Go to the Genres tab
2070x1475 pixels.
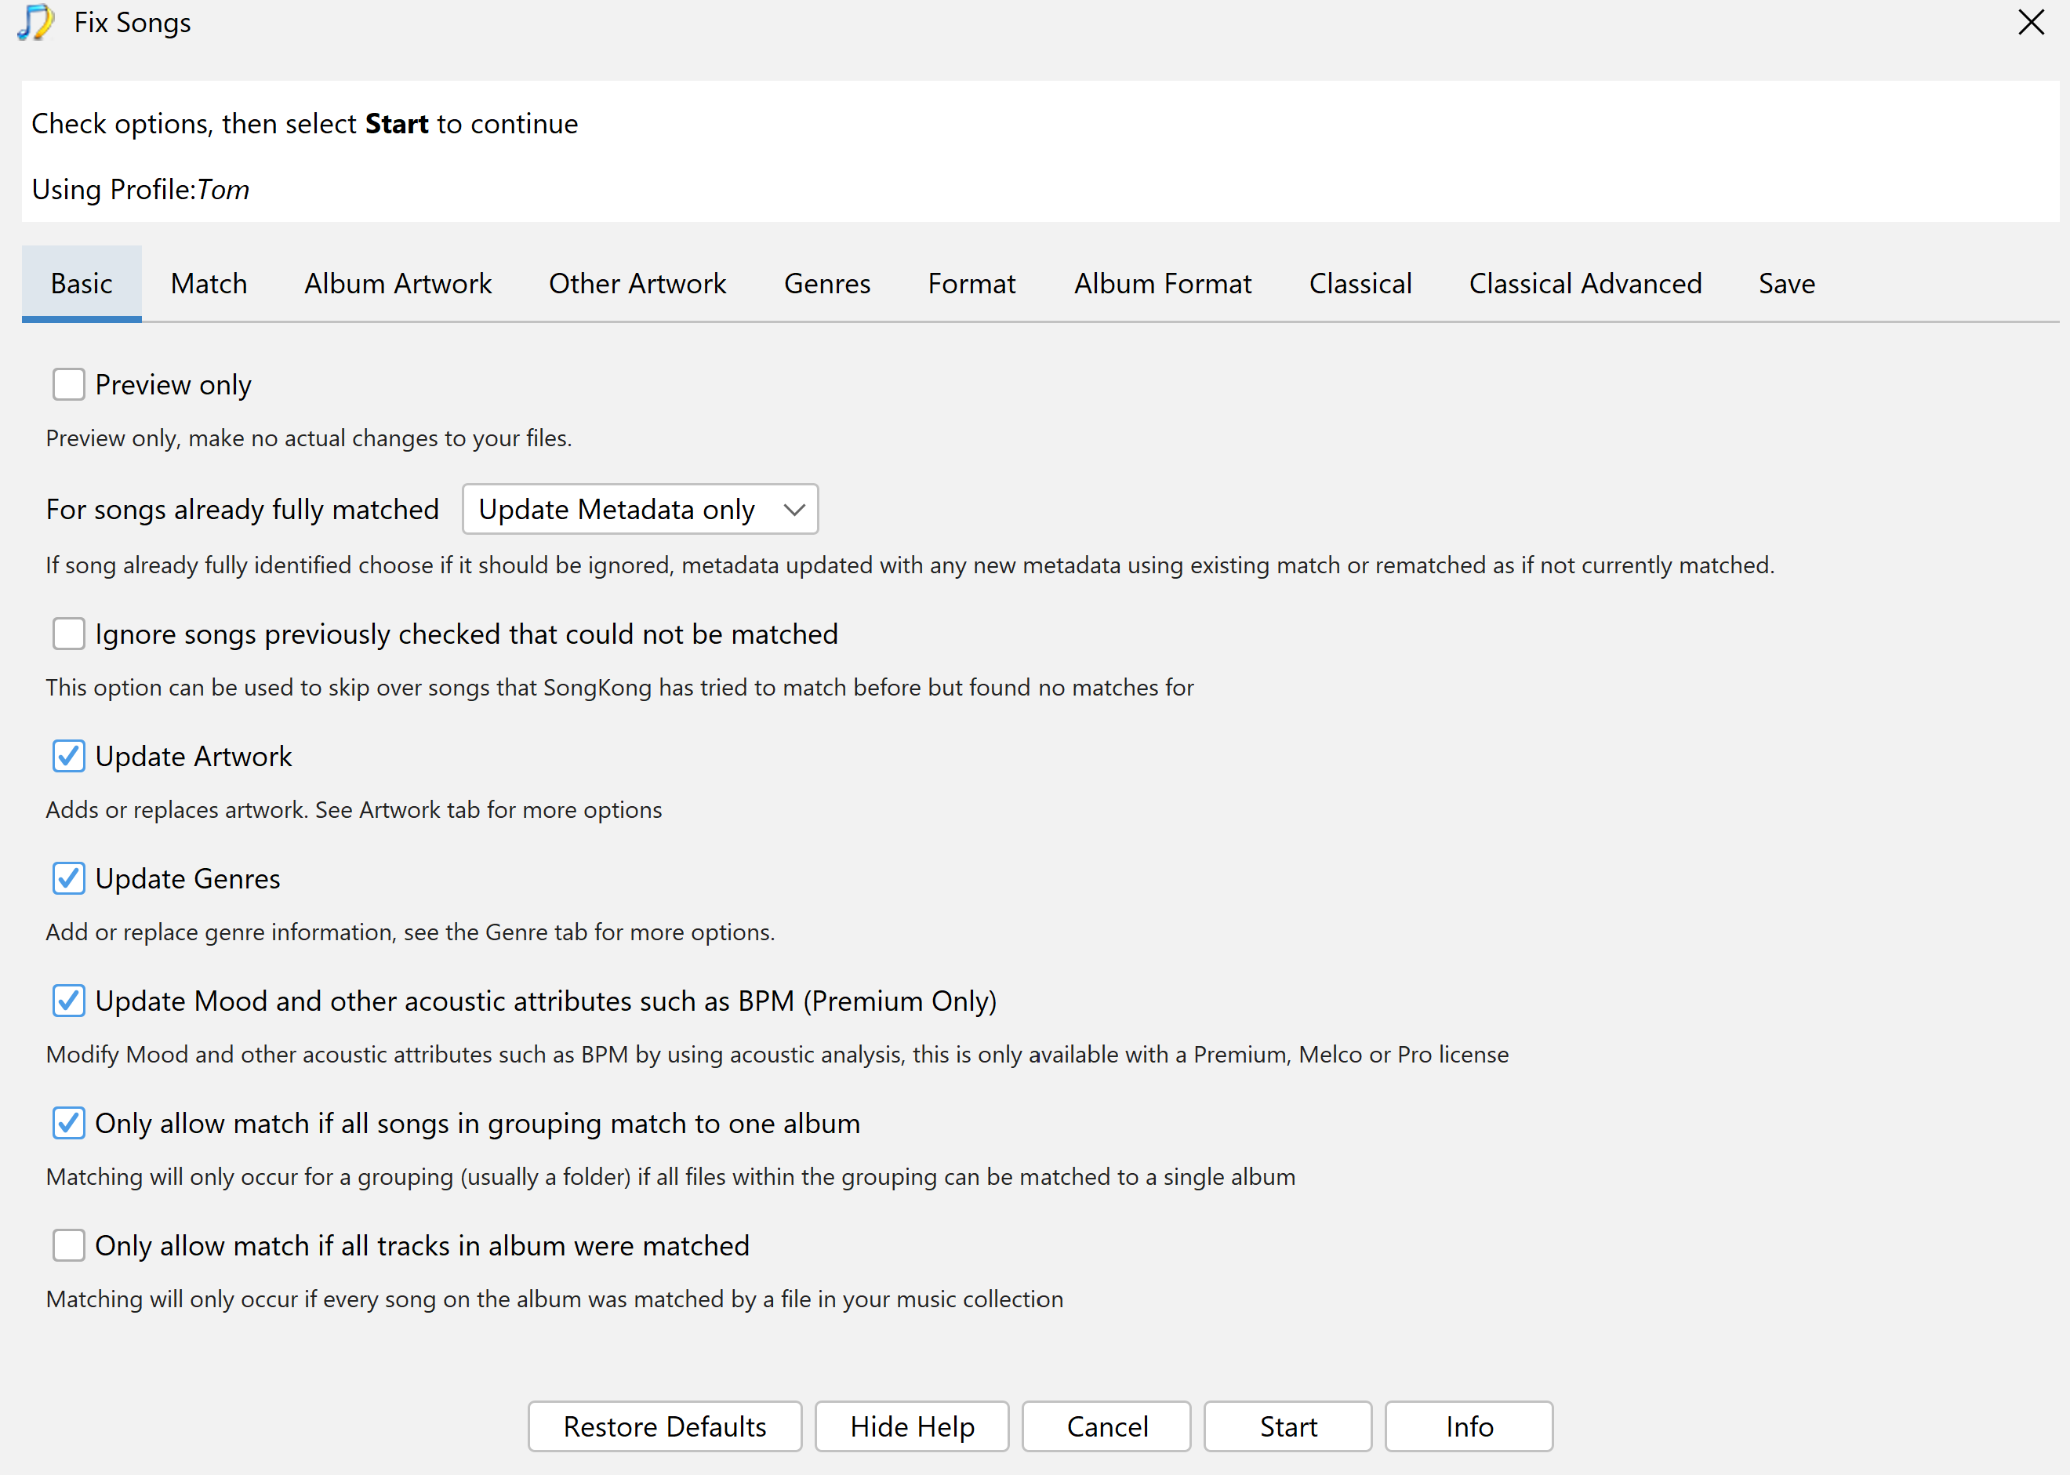click(x=827, y=283)
